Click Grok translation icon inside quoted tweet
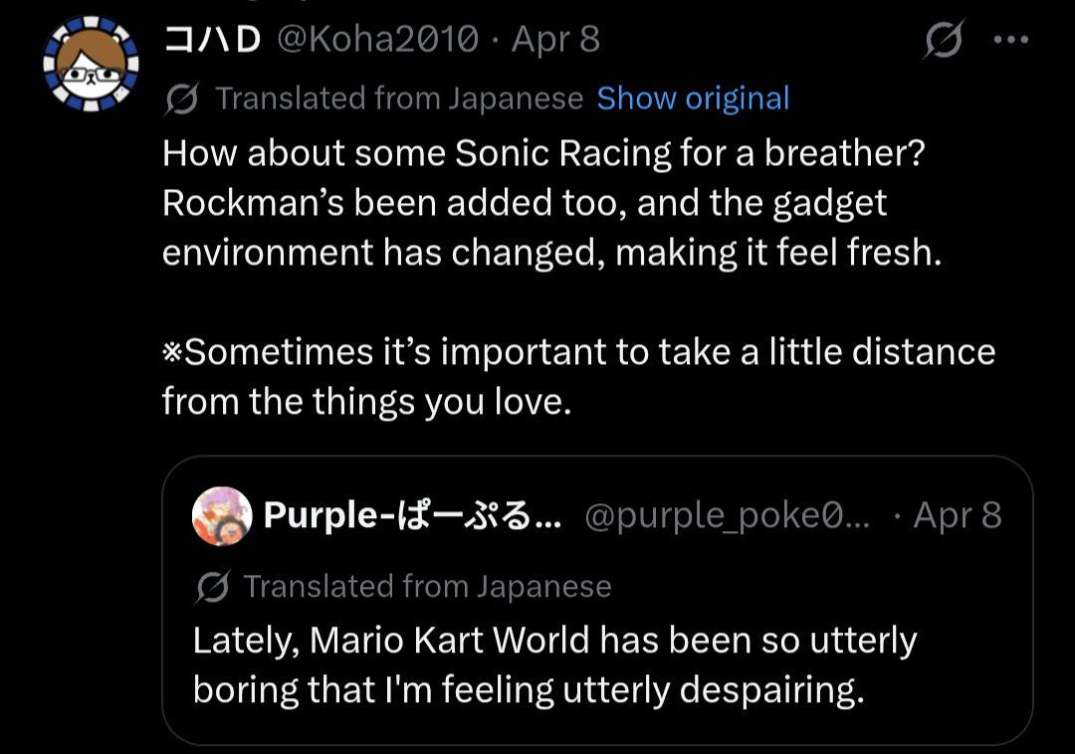The image size is (1075, 754). tap(211, 587)
